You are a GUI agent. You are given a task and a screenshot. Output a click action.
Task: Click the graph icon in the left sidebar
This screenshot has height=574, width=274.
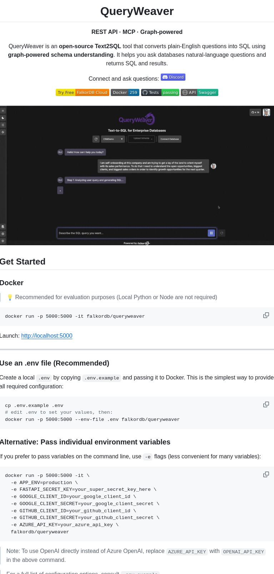3,132
